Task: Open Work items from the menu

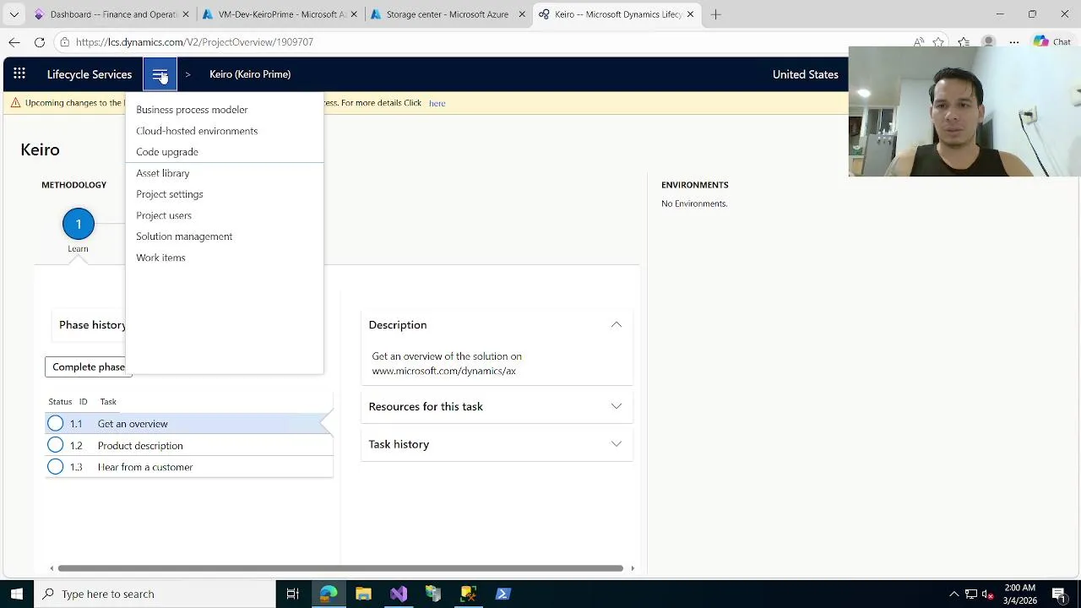Action: (160, 258)
